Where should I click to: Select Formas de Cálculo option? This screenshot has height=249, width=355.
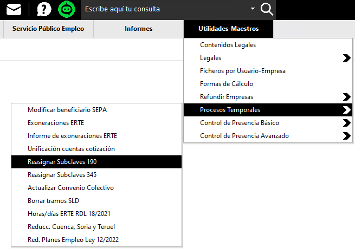(x=226, y=84)
